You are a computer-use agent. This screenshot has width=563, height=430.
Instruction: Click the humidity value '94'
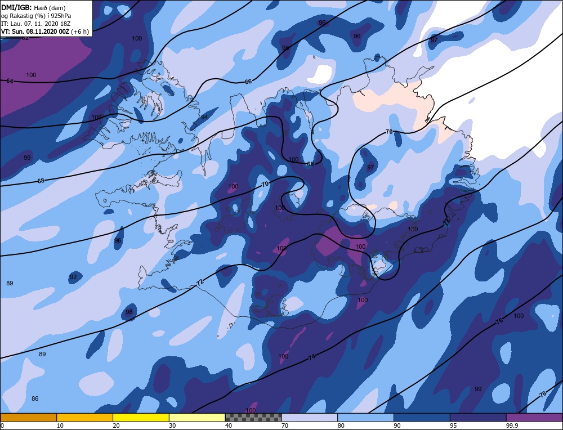[x=204, y=117]
